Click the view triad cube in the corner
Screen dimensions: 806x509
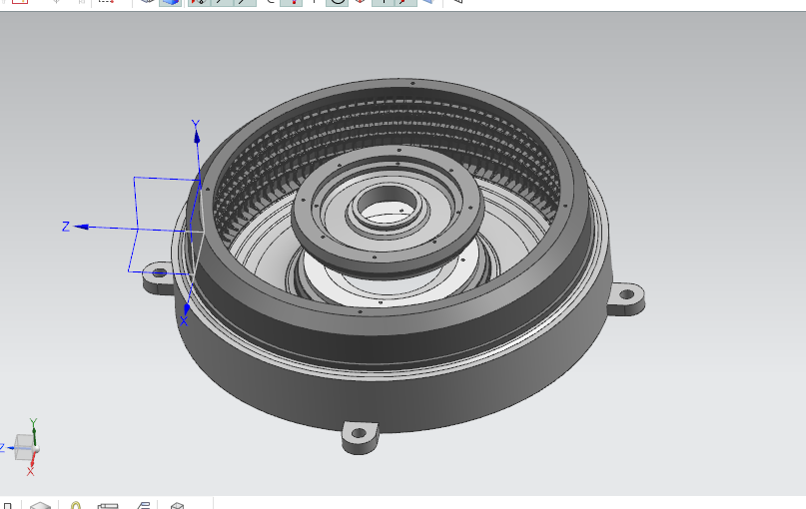coord(24,447)
